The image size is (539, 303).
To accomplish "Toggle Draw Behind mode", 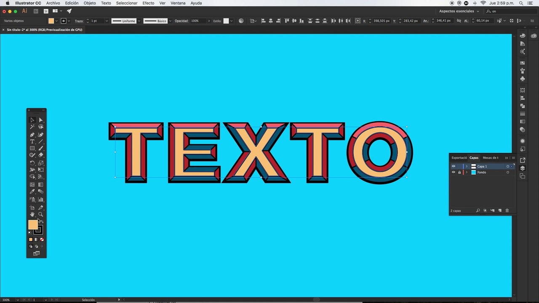I will click(x=36, y=246).
